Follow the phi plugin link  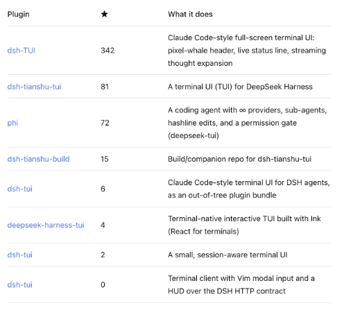[12, 123]
